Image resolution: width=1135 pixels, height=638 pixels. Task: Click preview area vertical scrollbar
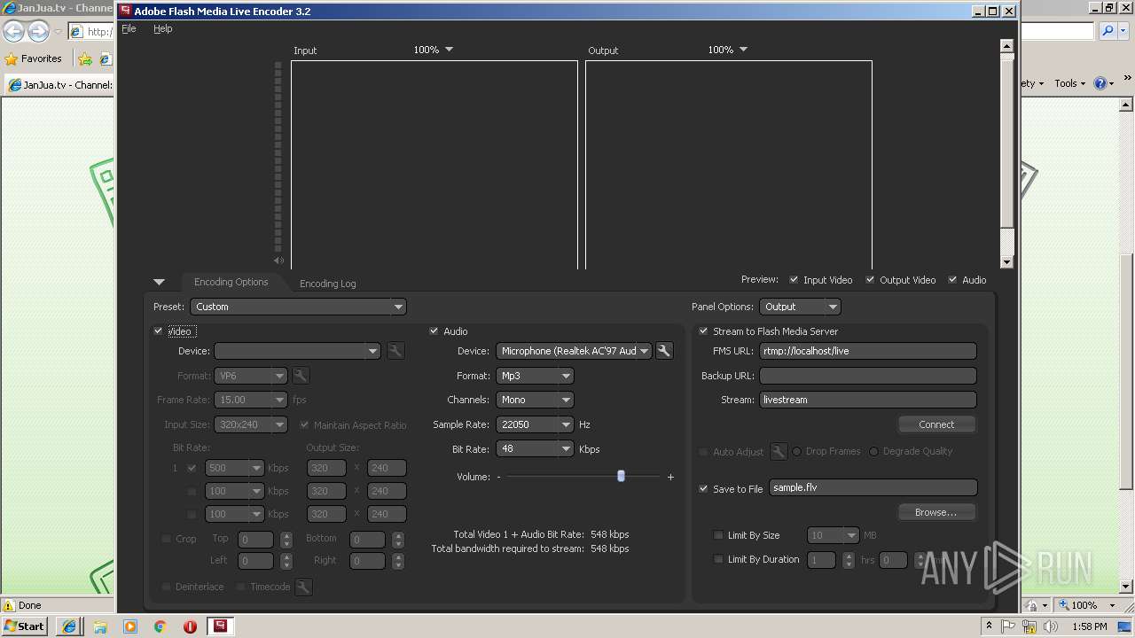(x=1006, y=153)
